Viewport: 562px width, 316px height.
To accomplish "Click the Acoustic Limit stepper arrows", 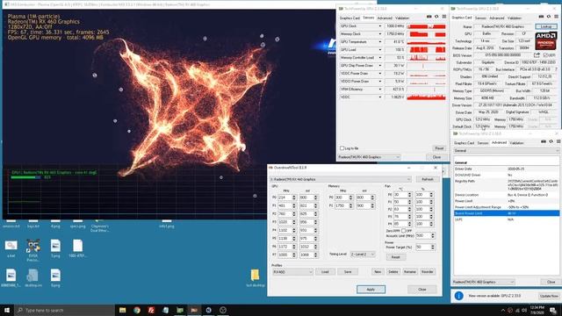I will (x=433, y=235).
